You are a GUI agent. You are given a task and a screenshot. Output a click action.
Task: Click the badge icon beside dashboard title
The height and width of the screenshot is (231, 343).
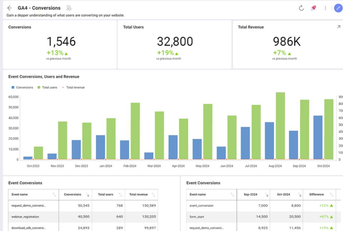[69, 8]
